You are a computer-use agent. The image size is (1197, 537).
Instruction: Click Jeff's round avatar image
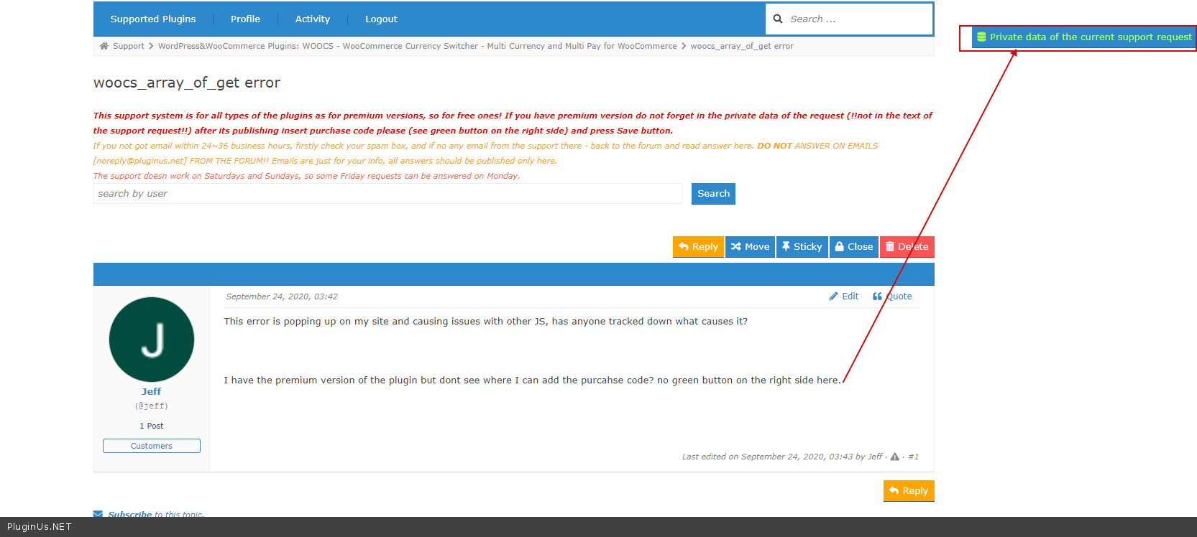point(152,340)
